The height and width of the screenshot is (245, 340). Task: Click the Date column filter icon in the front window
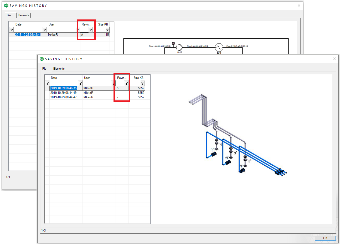[x=80, y=83]
